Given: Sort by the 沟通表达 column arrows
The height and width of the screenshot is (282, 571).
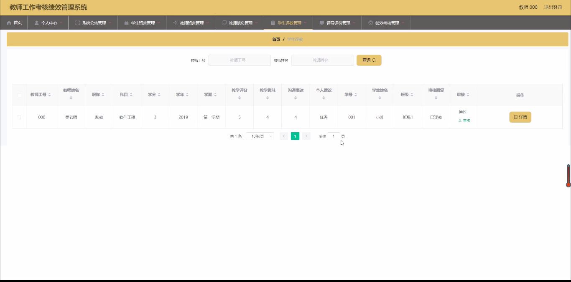Looking at the screenshot, I should click(x=296, y=98).
